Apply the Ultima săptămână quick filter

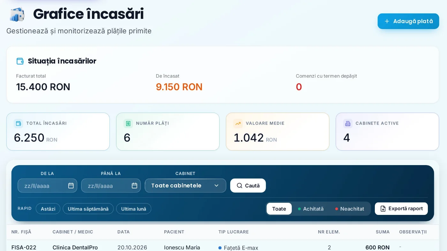tap(88, 209)
